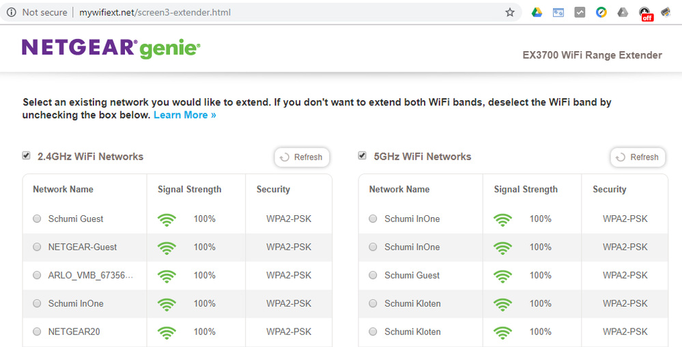Open the Google Drive extension icon
Viewport: 682px width, 347px height.
point(537,12)
